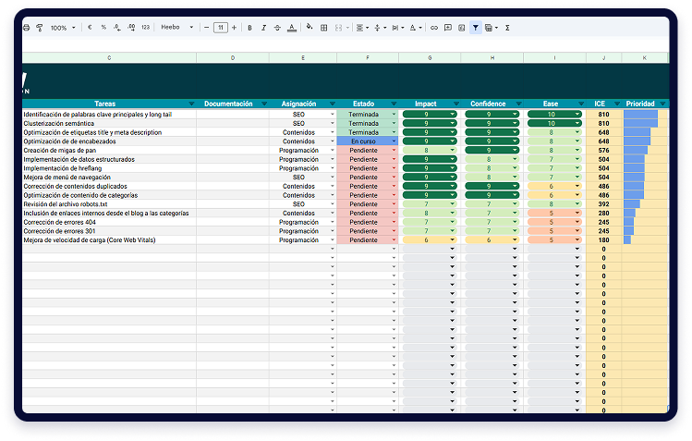Open the 'En curso' status dropdown

395,141
